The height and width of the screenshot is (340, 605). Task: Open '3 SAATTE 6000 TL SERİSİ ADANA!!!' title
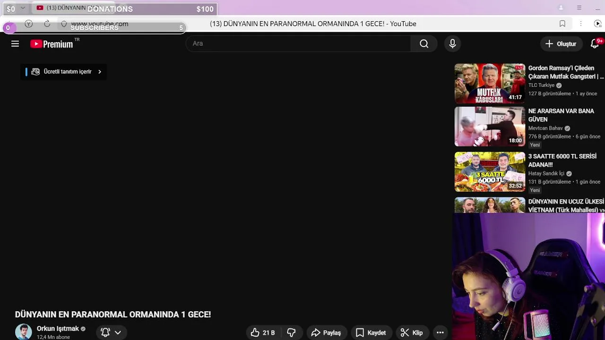pyautogui.click(x=562, y=161)
